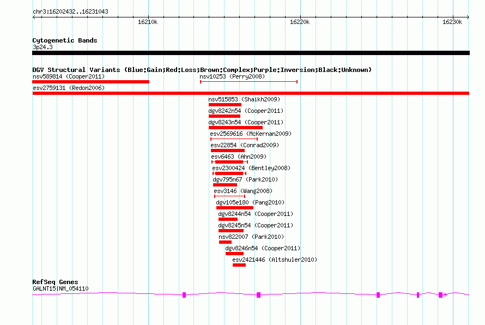The height and width of the screenshot is (325, 485).
Task: Open dgv8246n54 (Cooper2011) variant
Action: 263,248
